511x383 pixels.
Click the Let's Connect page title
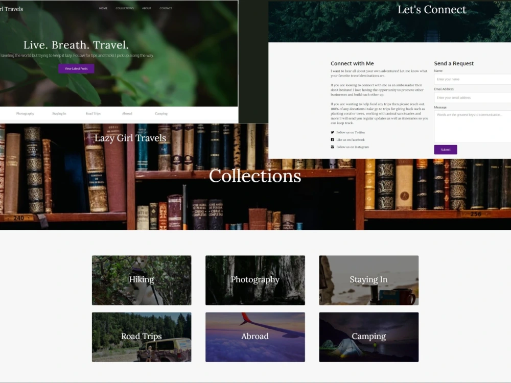(432, 9)
